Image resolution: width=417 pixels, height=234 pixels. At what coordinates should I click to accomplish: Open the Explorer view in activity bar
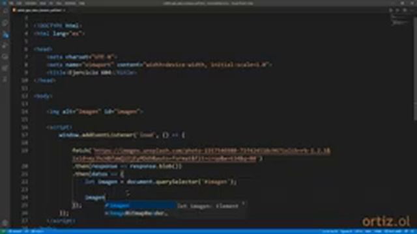[5, 12]
